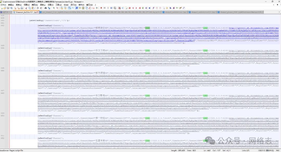Toggle file monitoring eye icon

tap(97, 8)
